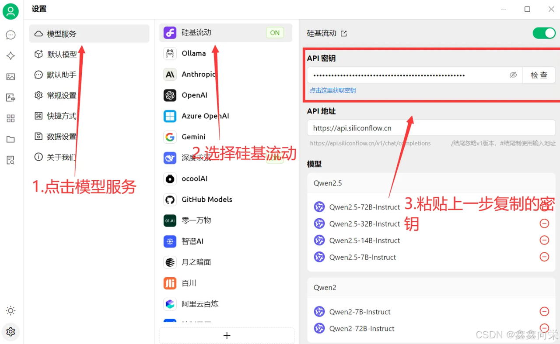
Task: Select the Anthropic provider
Action: [225, 74]
